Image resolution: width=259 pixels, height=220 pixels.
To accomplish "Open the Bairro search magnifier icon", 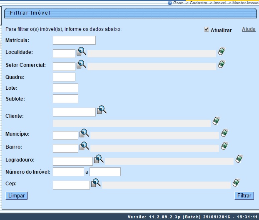I will tap(84, 147).
